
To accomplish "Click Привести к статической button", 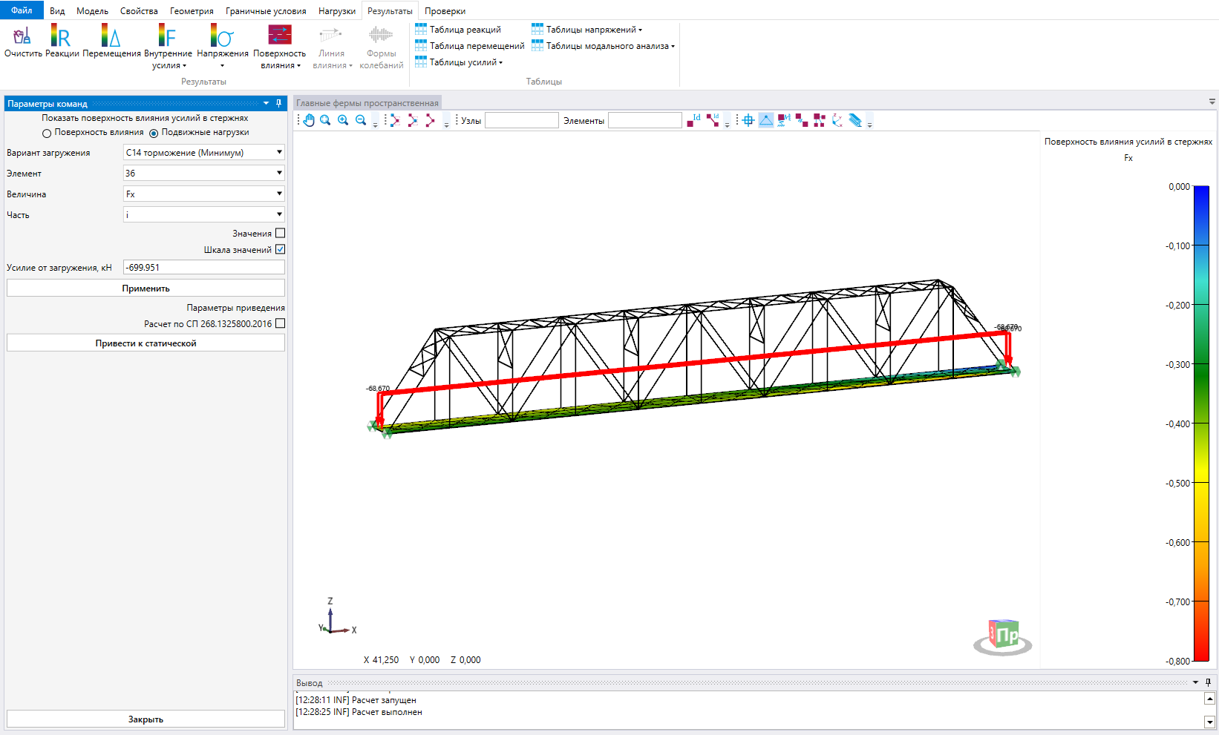I will 146,343.
